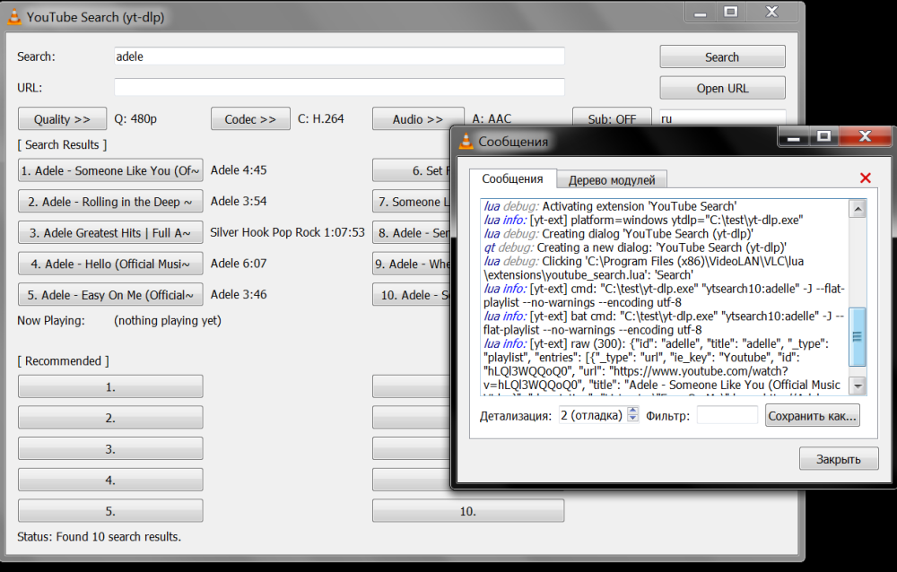Open the Codec >> selector

click(x=250, y=119)
